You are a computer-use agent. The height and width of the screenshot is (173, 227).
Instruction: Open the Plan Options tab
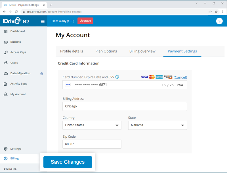pos(106,51)
